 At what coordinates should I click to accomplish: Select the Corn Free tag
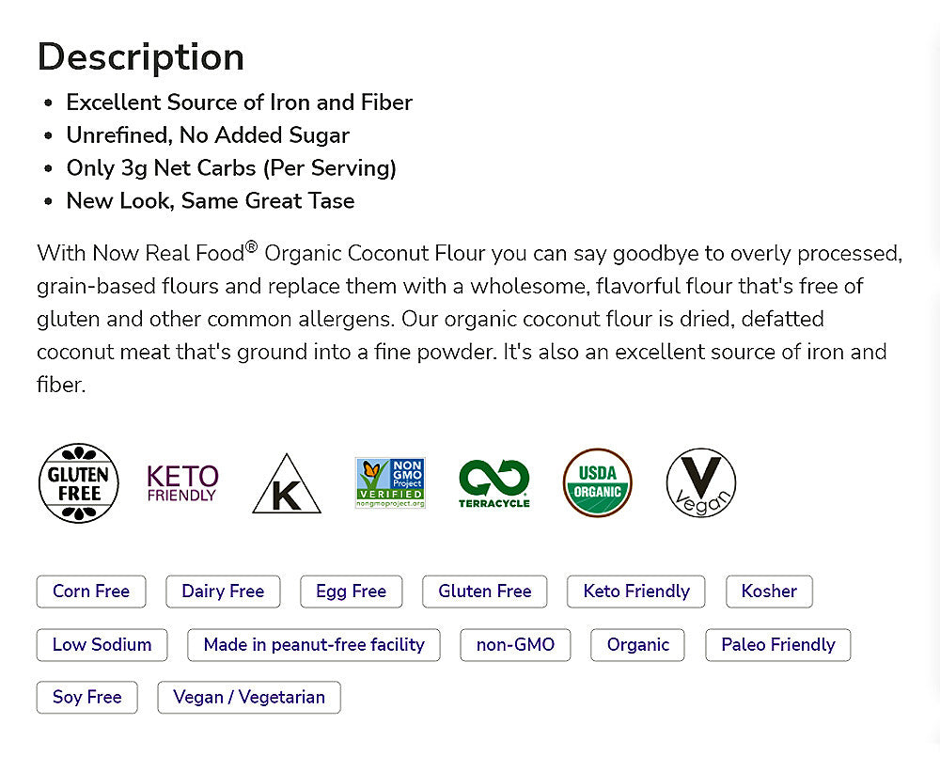click(x=91, y=591)
